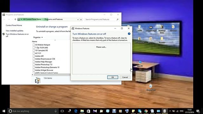Click the Windows Features title bar icon
Screen dimensions: 203x114
pyautogui.click(x=73, y=28)
